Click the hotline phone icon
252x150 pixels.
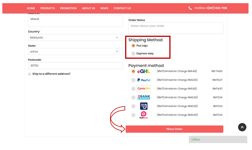(190, 8)
